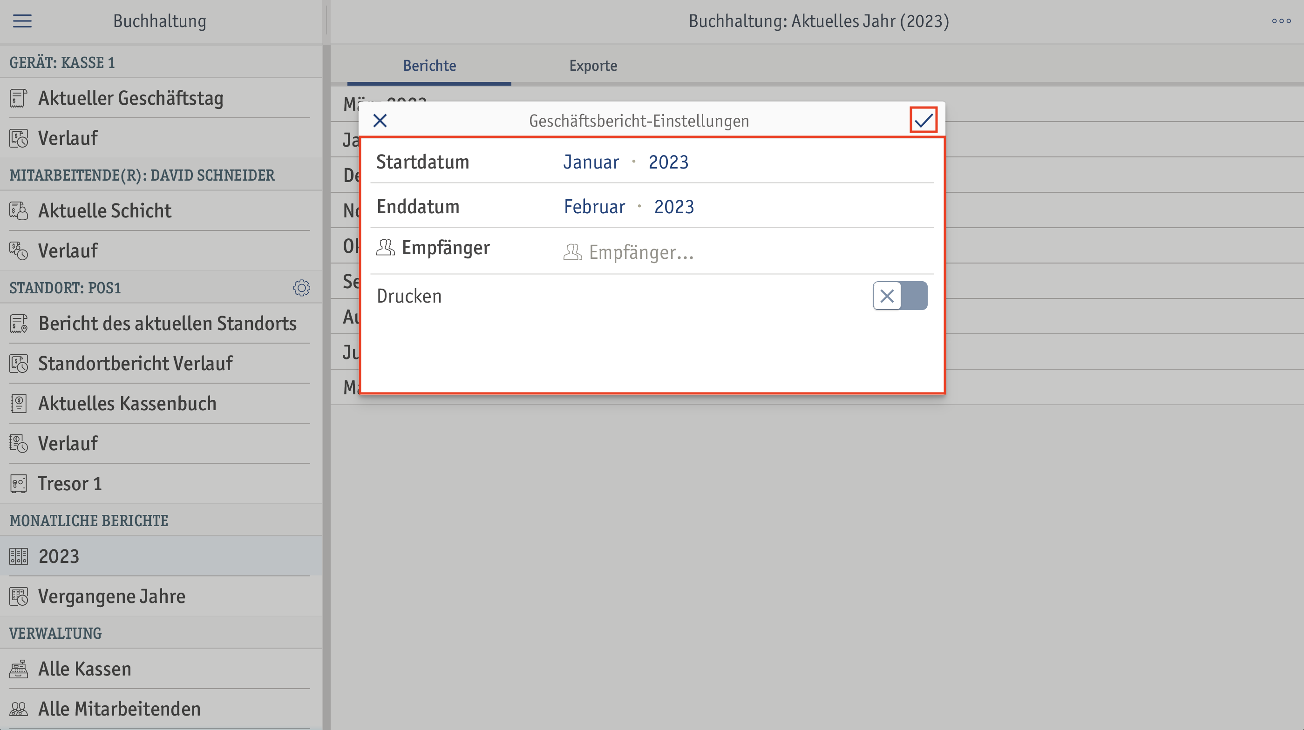This screenshot has width=1304, height=730.
Task: Click the Bericht des aktuellen Standorts icon
Action: (19, 323)
